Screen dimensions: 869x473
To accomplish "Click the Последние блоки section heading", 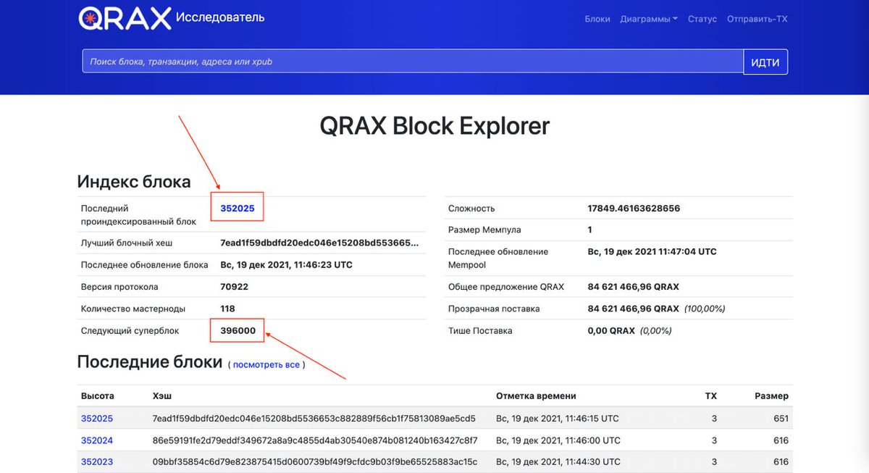I will point(150,361).
